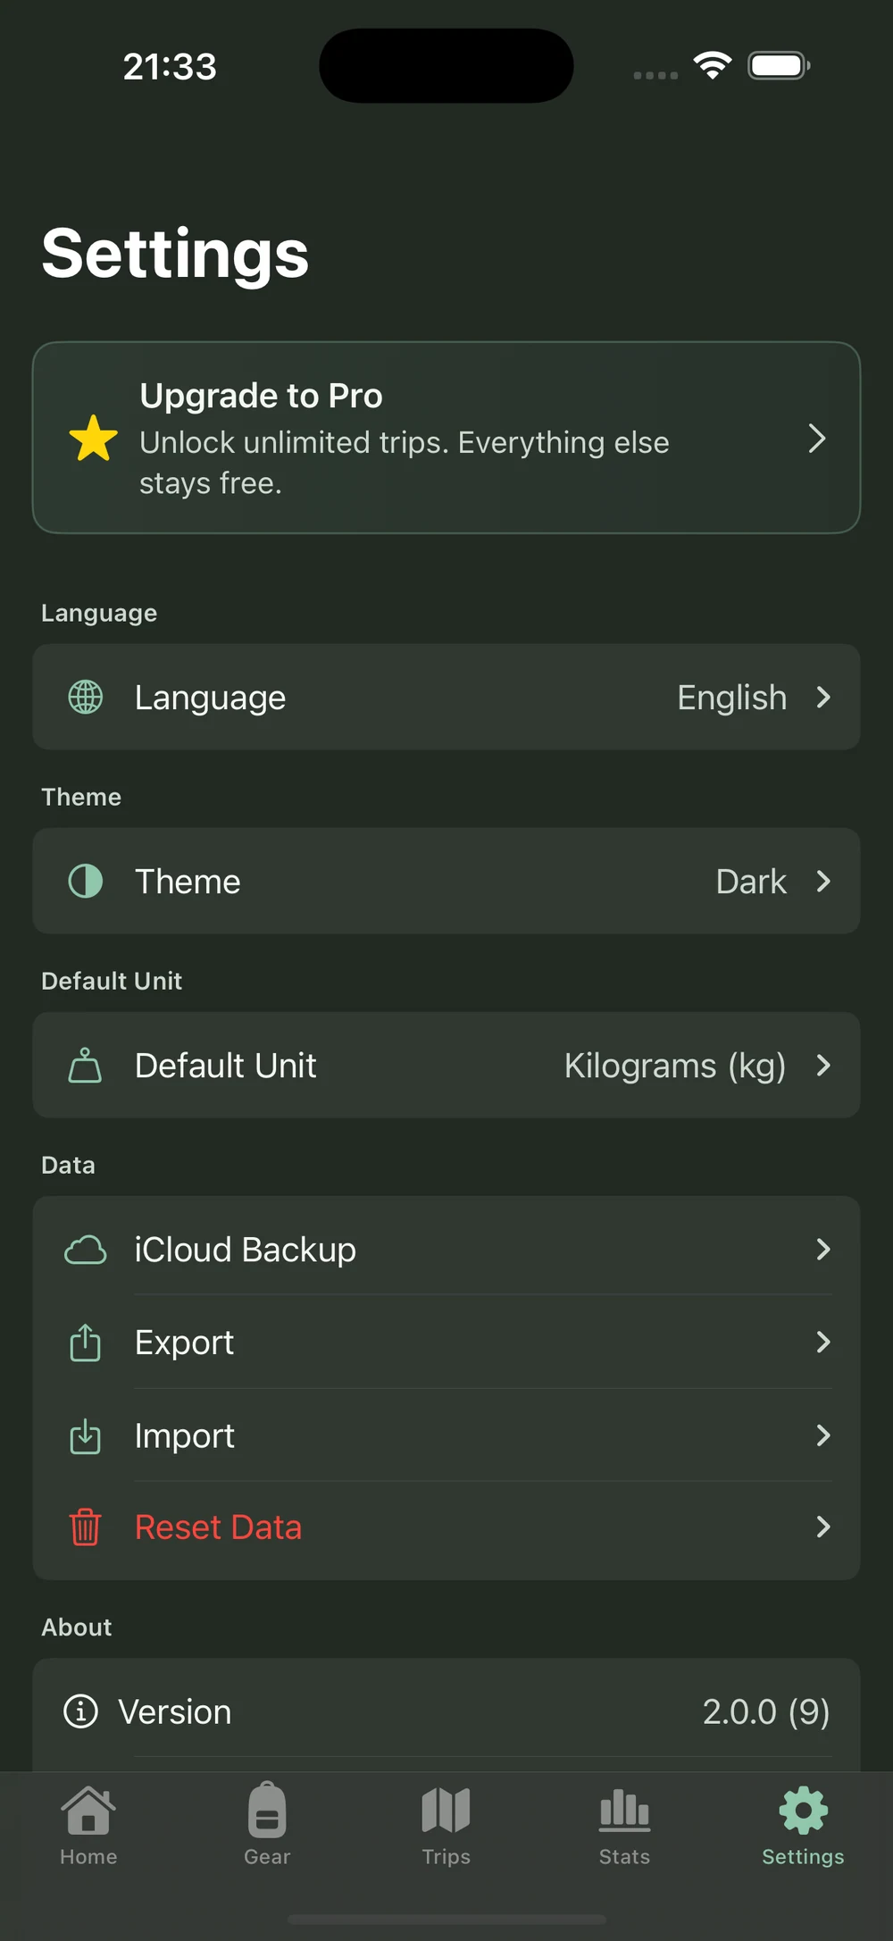Tap the info icon beside Version

[81, 1711]
